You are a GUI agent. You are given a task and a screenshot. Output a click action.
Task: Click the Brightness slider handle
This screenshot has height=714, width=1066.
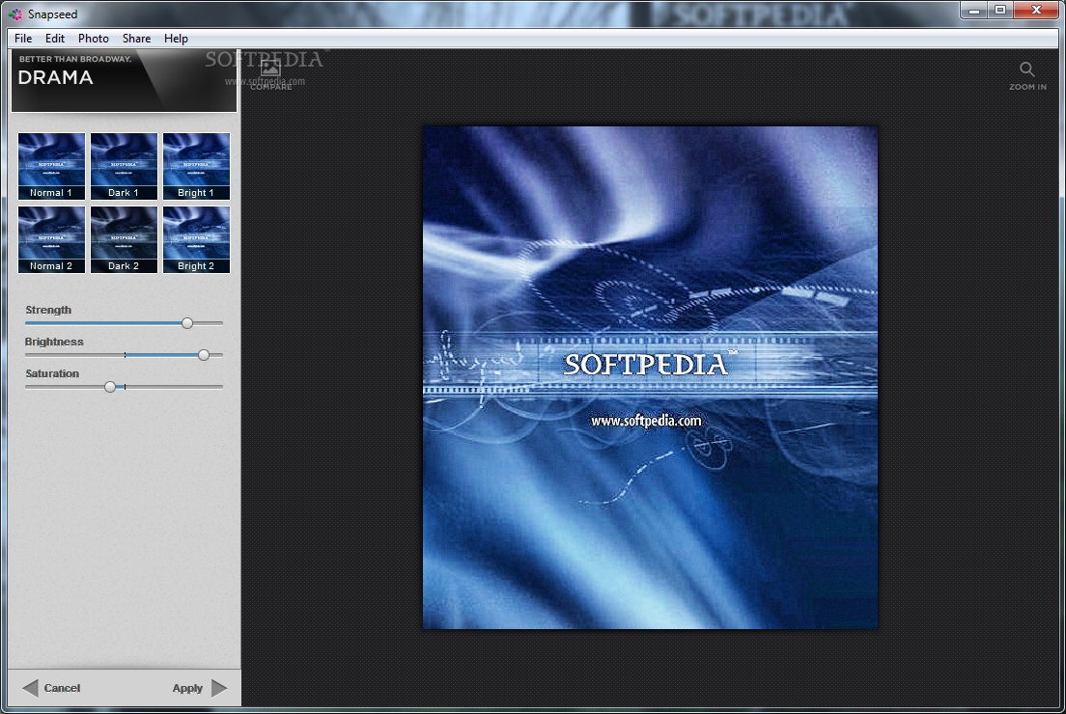[204, 355]
